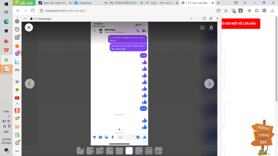Go to the next image
278x156 pixels.
[209, 84]
